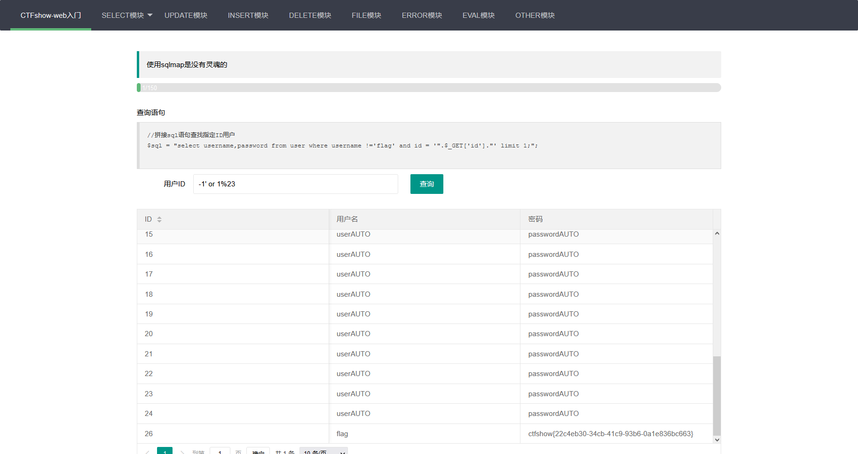Click the table vertical scrollbar thumb

coord(717,396)
